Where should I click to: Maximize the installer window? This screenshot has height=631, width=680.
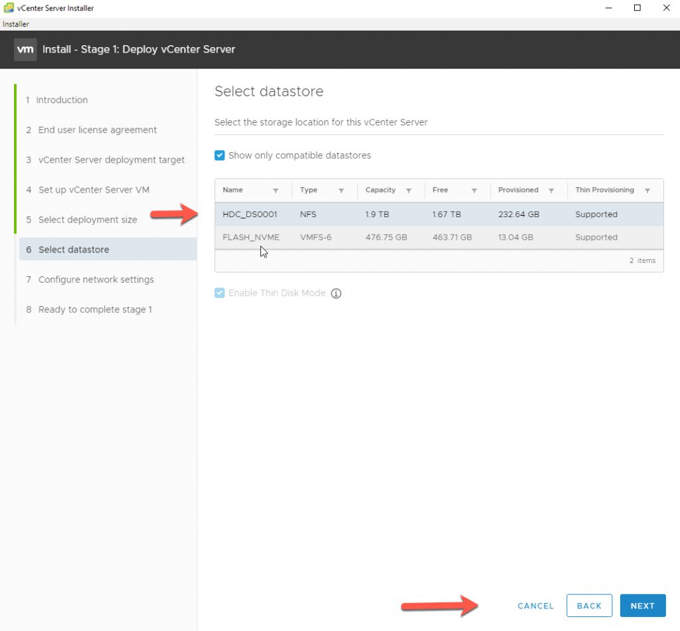coord(637,8)
